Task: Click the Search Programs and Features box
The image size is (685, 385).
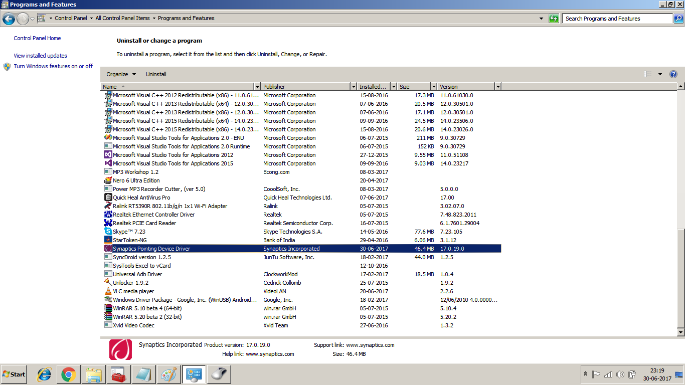Action: tap(617, 19)
